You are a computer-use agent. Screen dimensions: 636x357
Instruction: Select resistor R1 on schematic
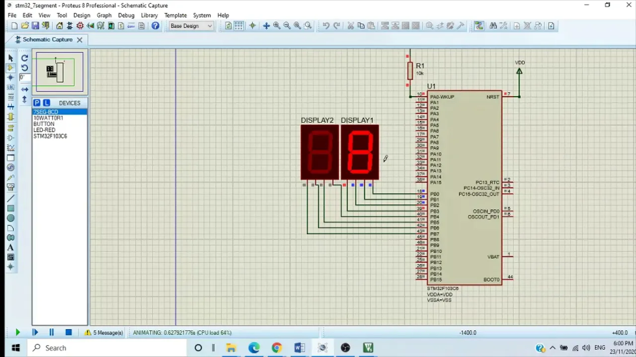[410, 70]
